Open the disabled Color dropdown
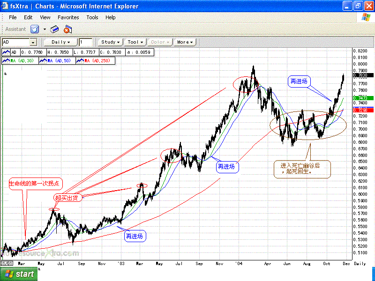This screenshot has height=281, width=375. [x=160, y=42]
